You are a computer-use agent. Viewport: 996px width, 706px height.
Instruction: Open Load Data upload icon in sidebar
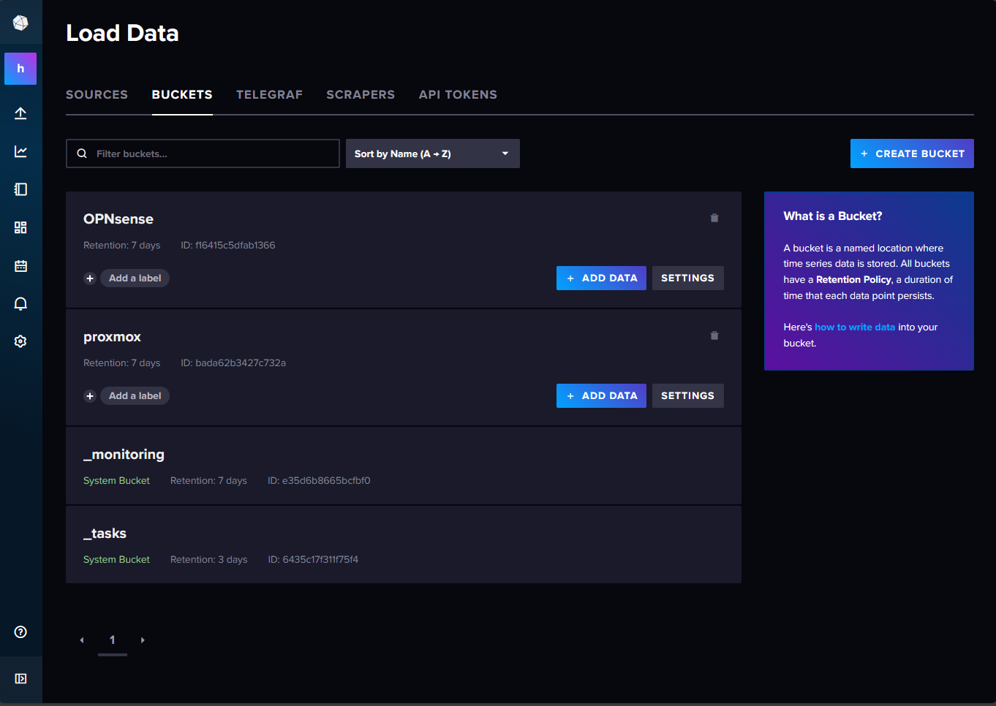coord(20,113)
